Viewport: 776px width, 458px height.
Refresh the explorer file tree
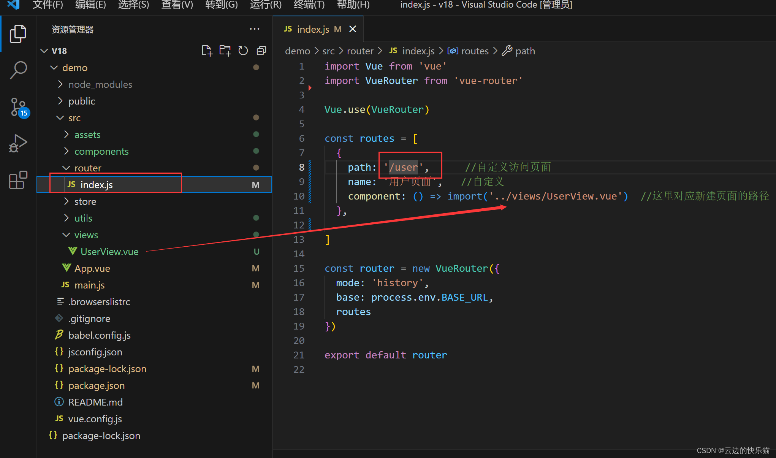pyautogui.click(x=243, y=51)
